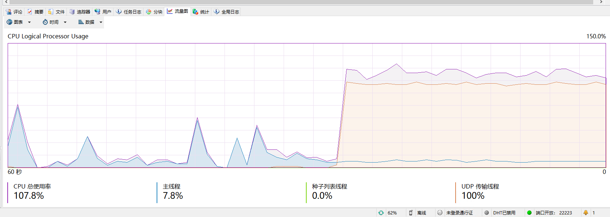Click the notification bell icon

586,213
